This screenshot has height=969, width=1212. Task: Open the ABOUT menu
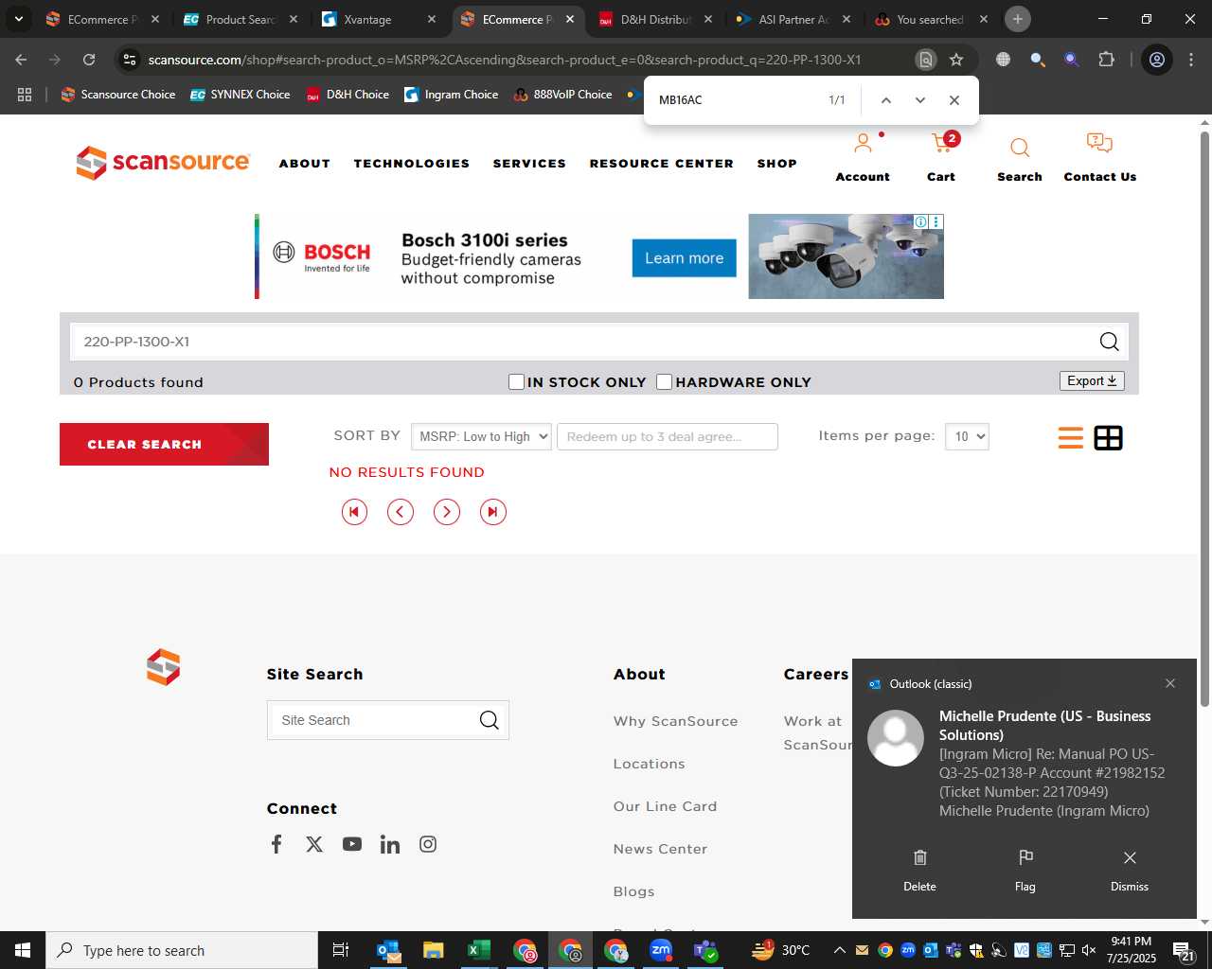tap(305, 164)
